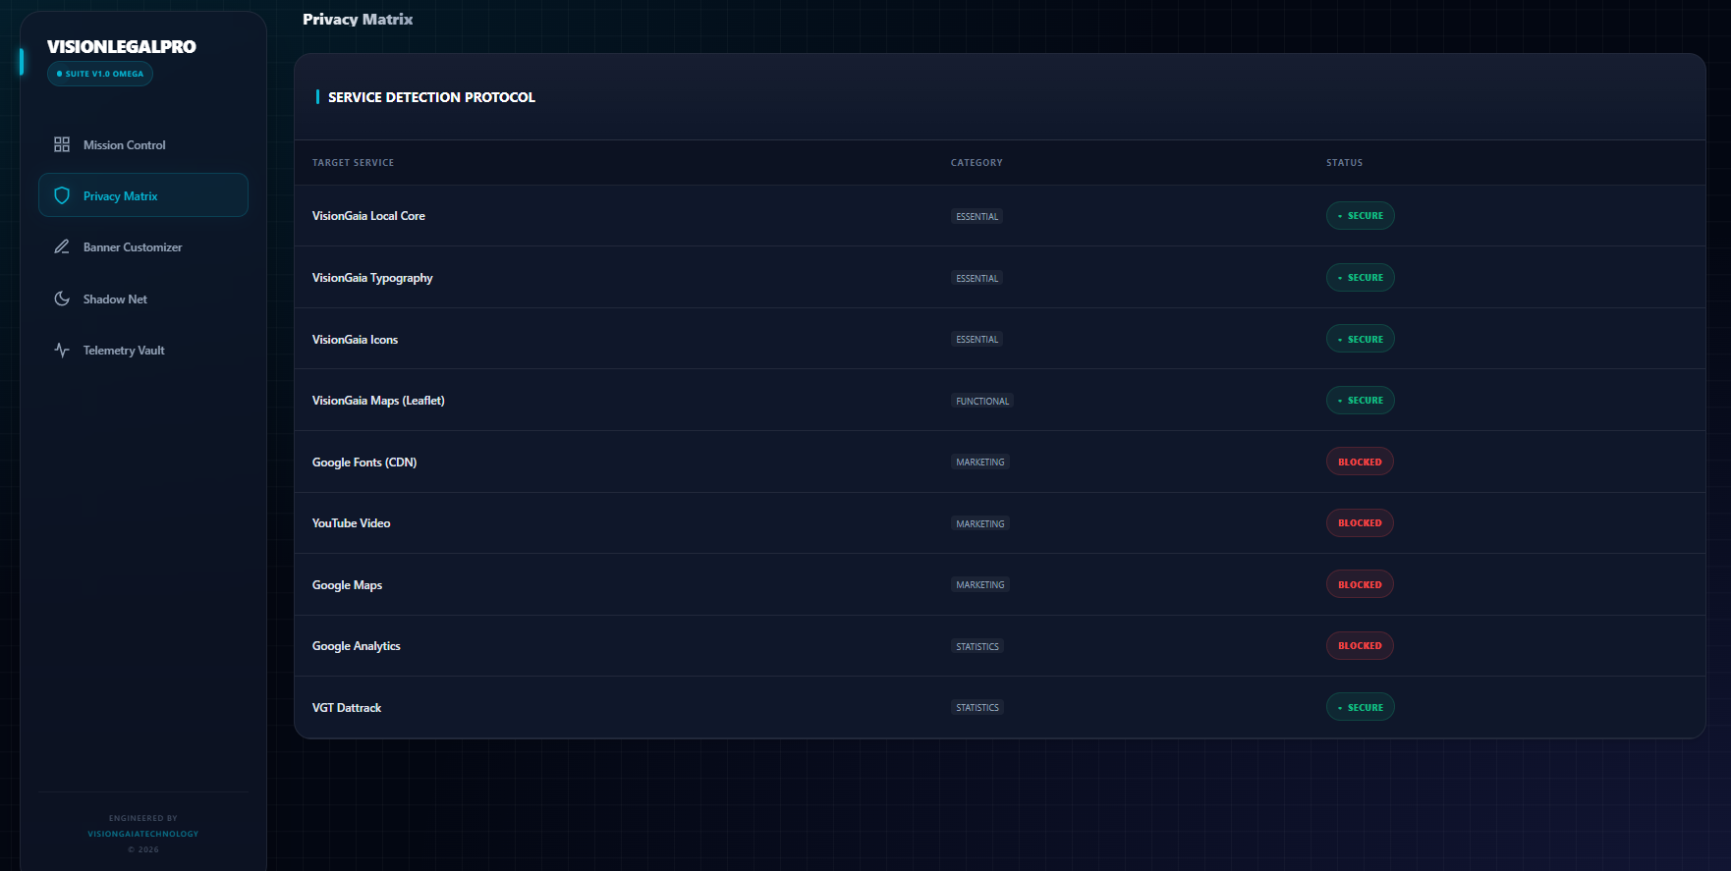Select the Google Analytics service name

(356, 646)
